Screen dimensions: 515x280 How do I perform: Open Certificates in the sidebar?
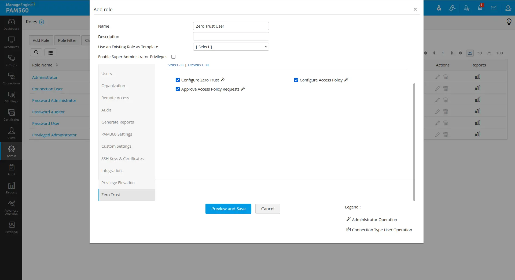point(11,115)
